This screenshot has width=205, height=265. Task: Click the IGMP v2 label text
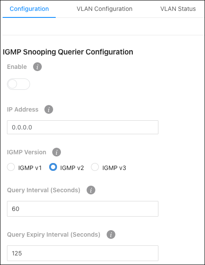click(72, 168)
